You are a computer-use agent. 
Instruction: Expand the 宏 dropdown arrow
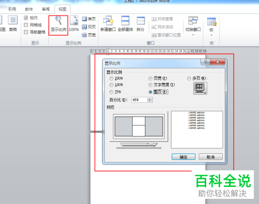pos(211,35)
